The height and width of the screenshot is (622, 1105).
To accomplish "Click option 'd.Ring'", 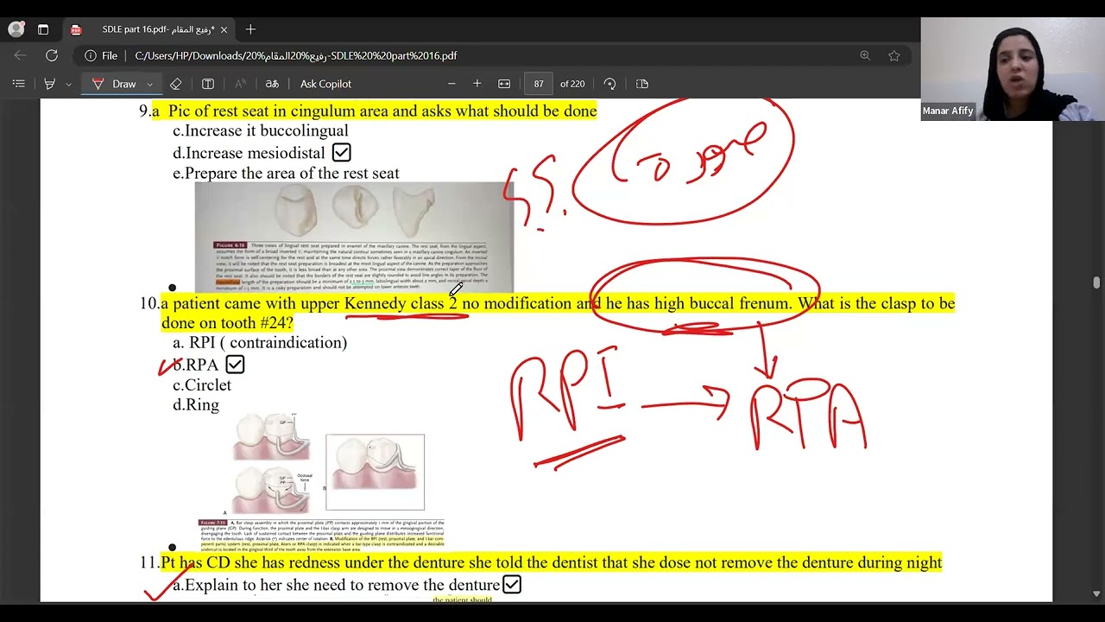I will (x=196, y=405).
